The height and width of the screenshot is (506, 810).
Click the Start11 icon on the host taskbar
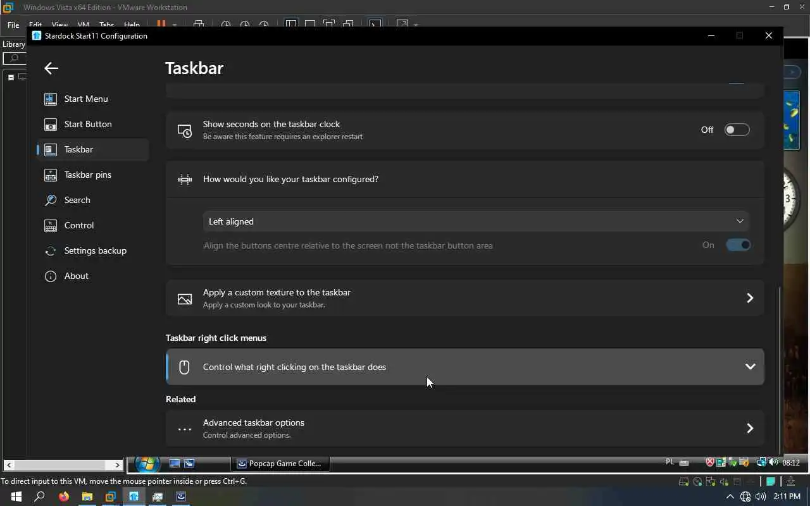(134, 497)
